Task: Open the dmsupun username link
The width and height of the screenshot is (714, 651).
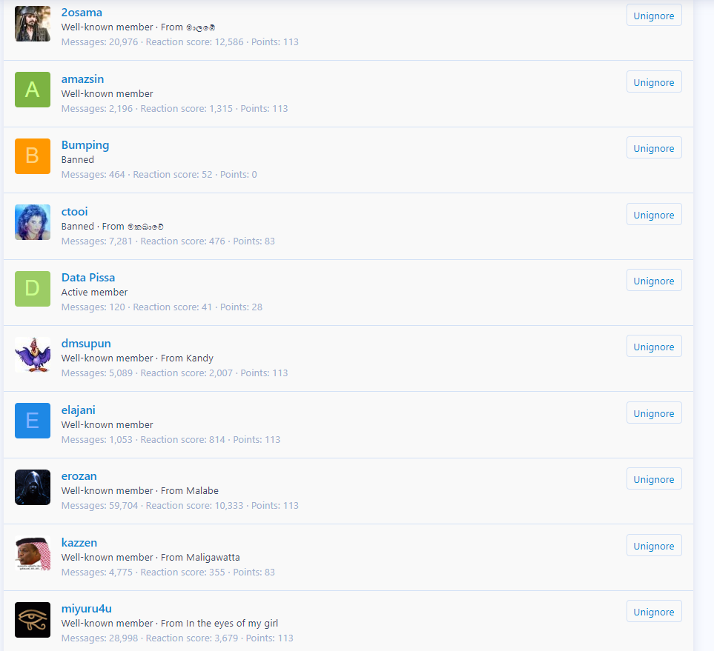Action: (x=86, y=344)
